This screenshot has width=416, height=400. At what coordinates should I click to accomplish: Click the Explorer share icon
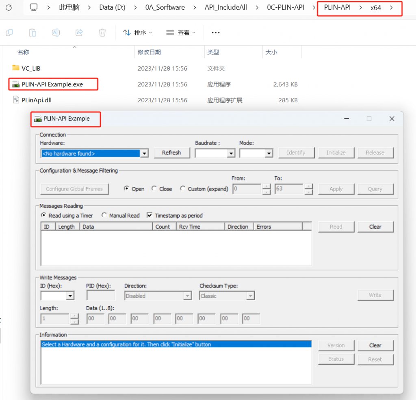click(x=79, y=32)
